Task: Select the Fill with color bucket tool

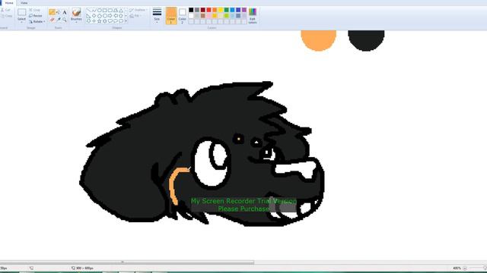Action: [x=58, y=12]
